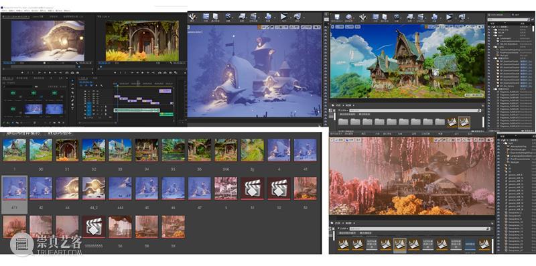Image resolution: width=536 pixels, height=266 pixels.
Task: Delete item with project panel trash icon
Action: click(63, 123)
